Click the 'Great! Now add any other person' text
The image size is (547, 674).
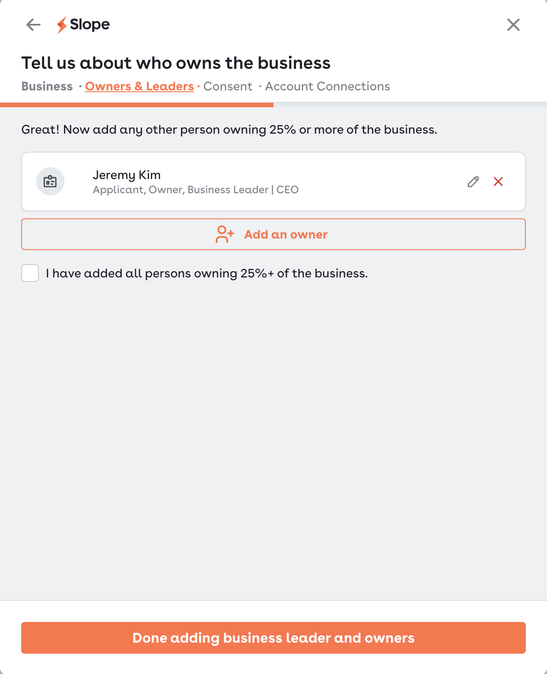[x=229, y=130]
